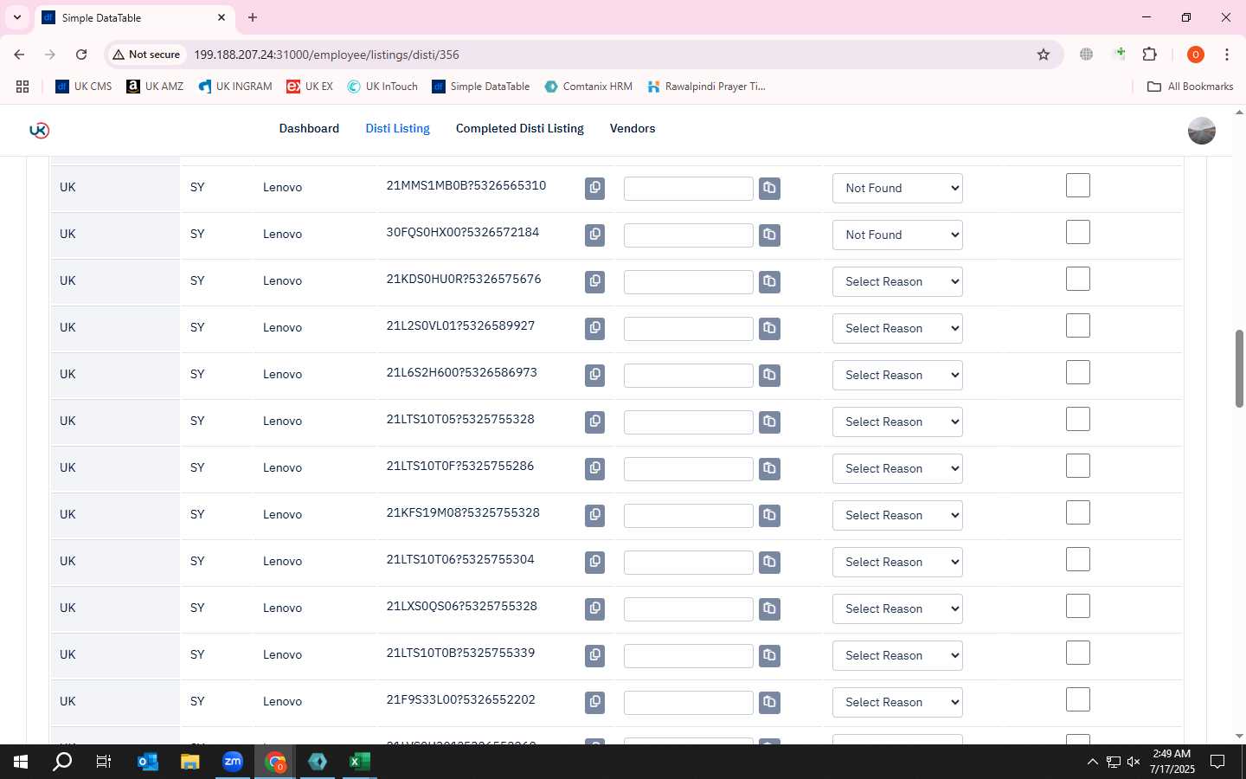This screenshot has width=1246, height=779.
Task: Open UK INGRAM bookmark
Action: point(235,87)
